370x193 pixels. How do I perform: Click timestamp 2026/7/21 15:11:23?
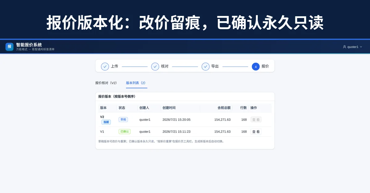(176, 132)
